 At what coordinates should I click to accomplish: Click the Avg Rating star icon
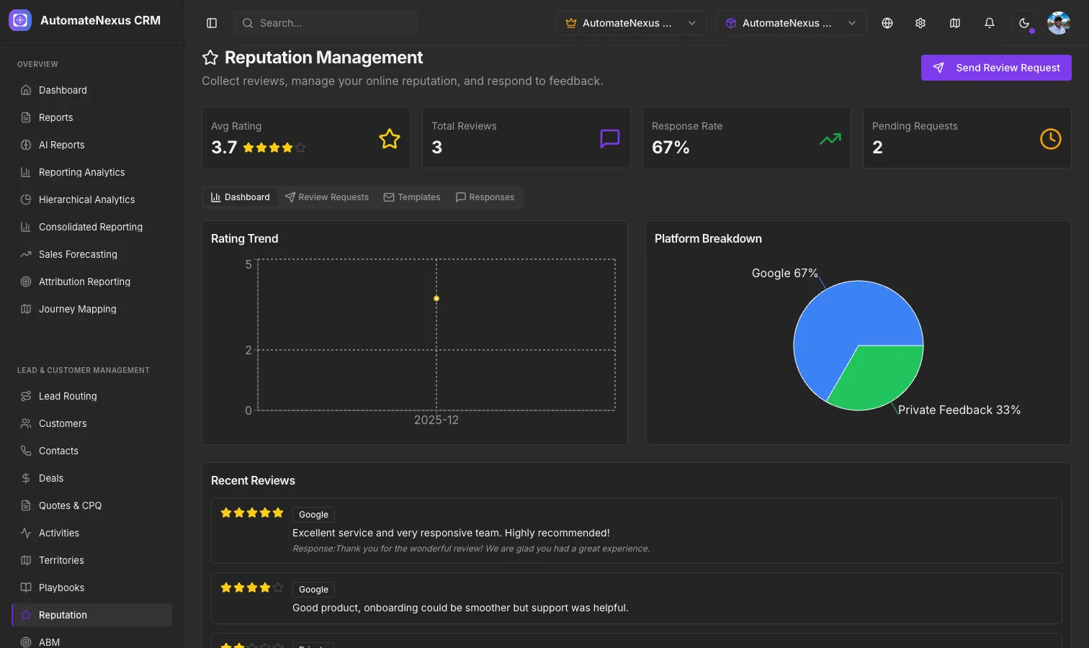click(x=390, y=138)
